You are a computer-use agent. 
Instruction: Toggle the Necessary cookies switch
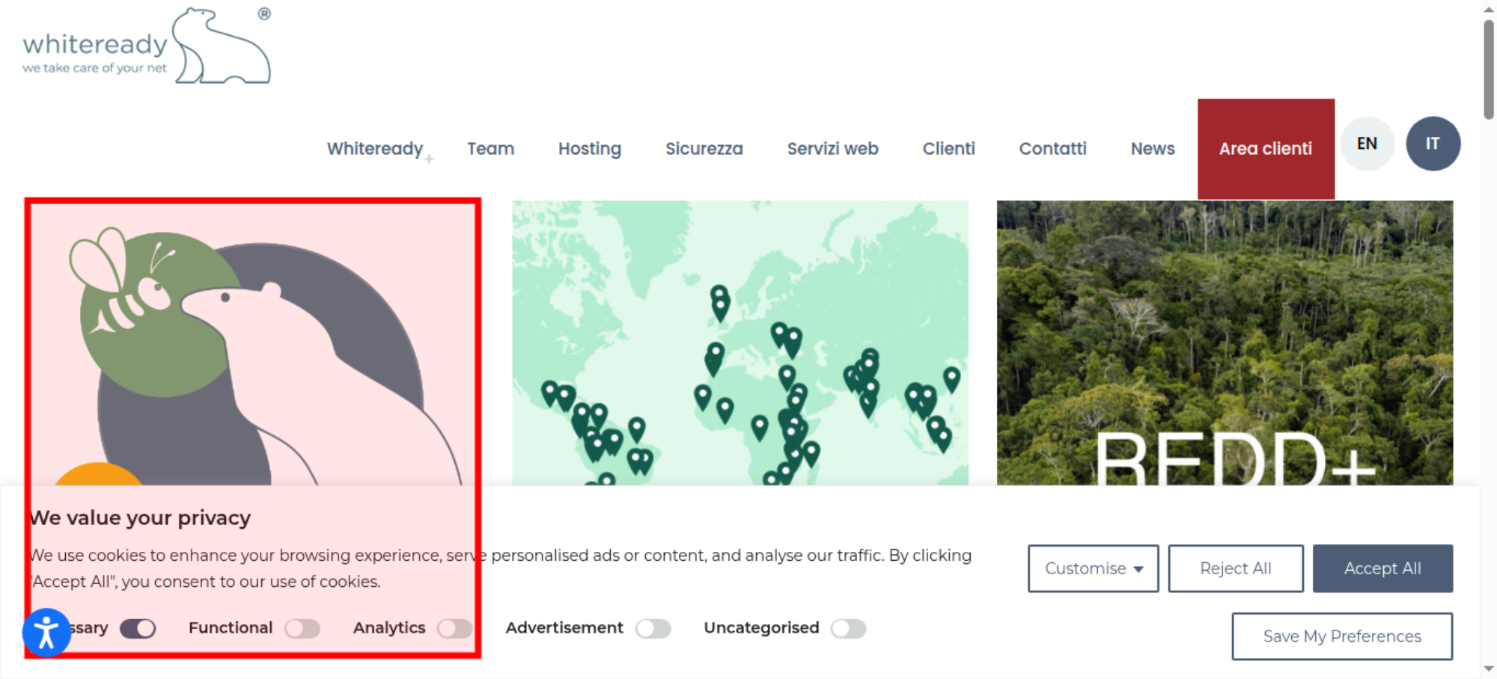click(138, 628)
